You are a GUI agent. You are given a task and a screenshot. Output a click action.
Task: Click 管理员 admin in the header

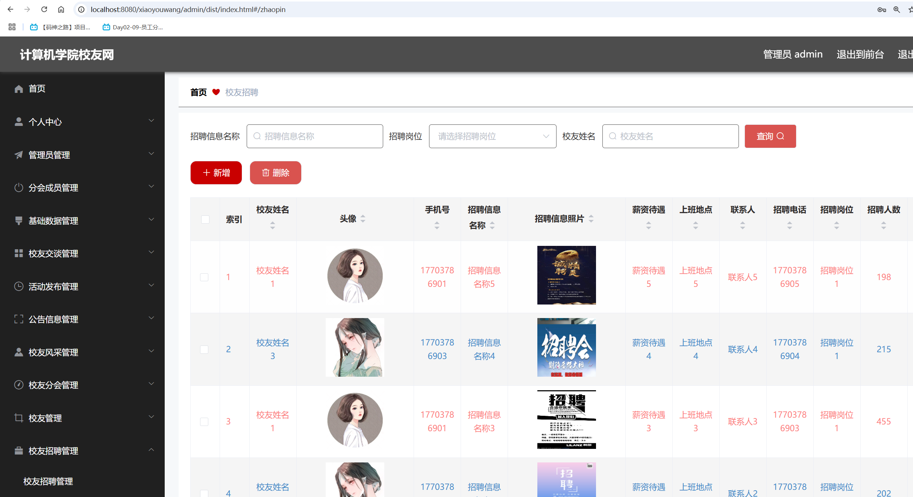[x=793, y=55]
